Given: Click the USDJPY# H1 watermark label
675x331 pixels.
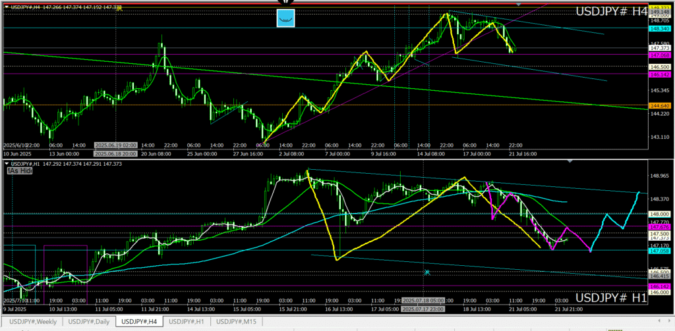Looking at the screenshot, I should click(612, 298).
